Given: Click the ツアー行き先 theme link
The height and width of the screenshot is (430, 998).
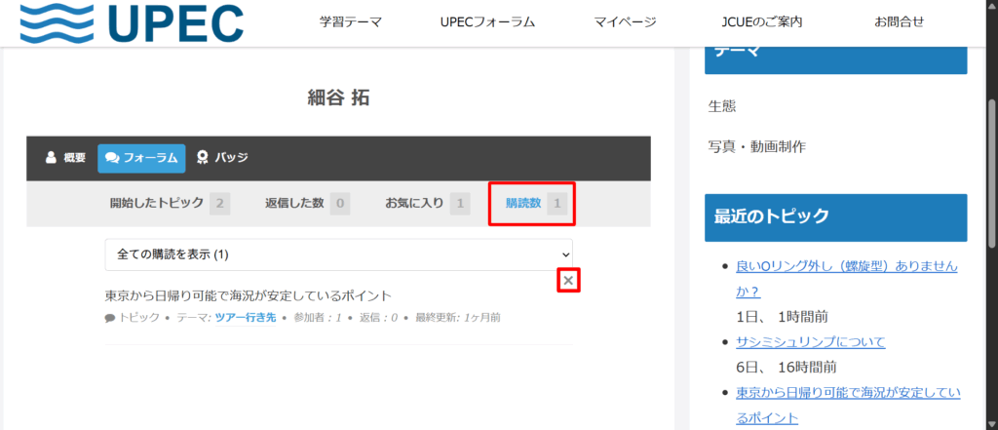Looking at the screenshot, I should [245, 318].
